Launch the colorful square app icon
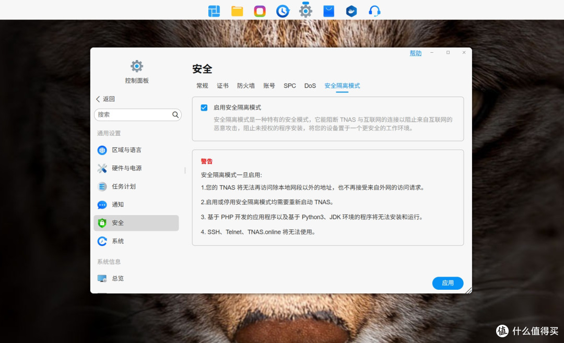The height and width of the screenshot is (343, 564). (x=260, y=11)
